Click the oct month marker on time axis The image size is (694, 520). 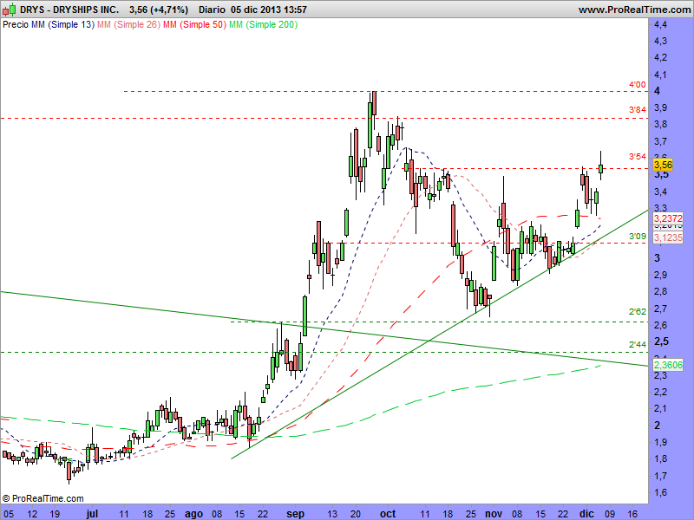point(388,514)
